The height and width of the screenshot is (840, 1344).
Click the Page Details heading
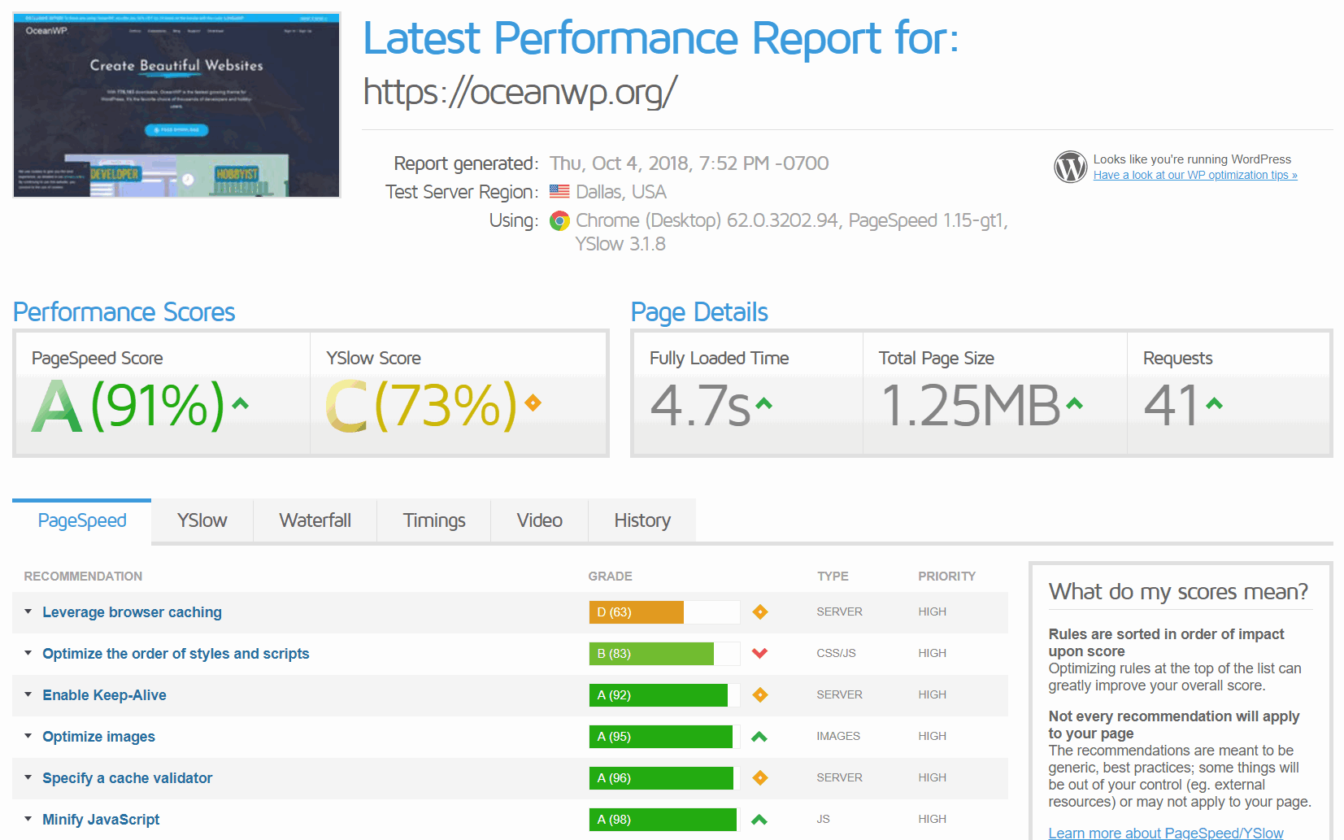point(699,312)
